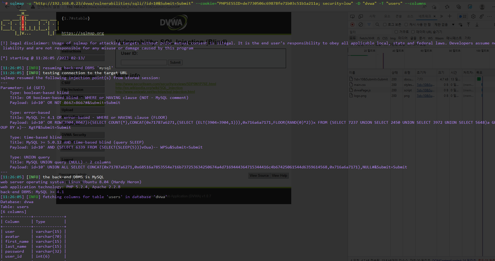Enable the 캐시 사용 안 함 checkbox
Screen dimensions: 495x261
[x=406, y=25]
